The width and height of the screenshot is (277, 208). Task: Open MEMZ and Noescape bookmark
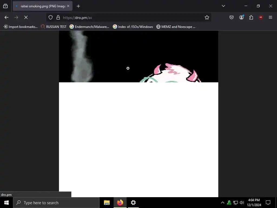[176, 27]
